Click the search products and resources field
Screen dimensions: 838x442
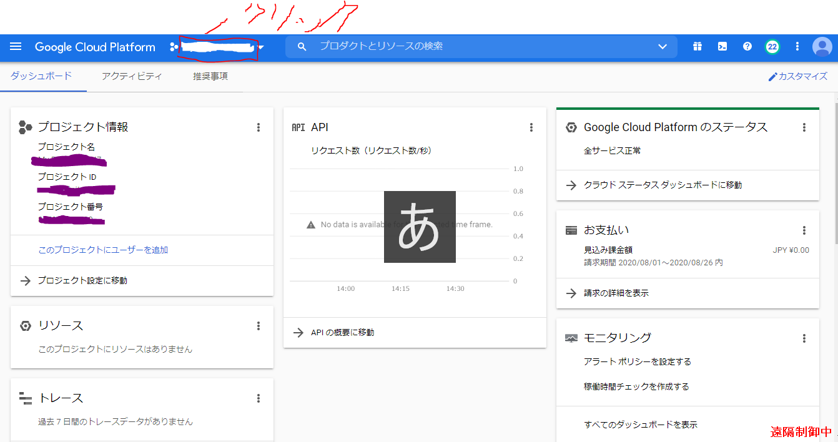point(437,46)
